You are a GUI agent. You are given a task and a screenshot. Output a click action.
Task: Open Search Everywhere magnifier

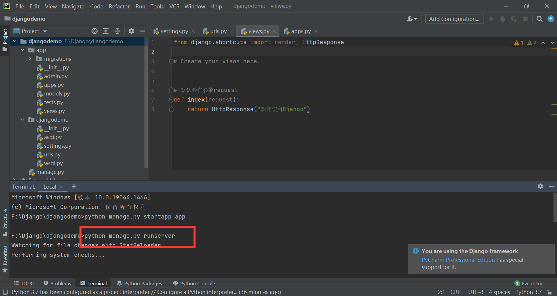pyautogui.click(x=539, y=19)
